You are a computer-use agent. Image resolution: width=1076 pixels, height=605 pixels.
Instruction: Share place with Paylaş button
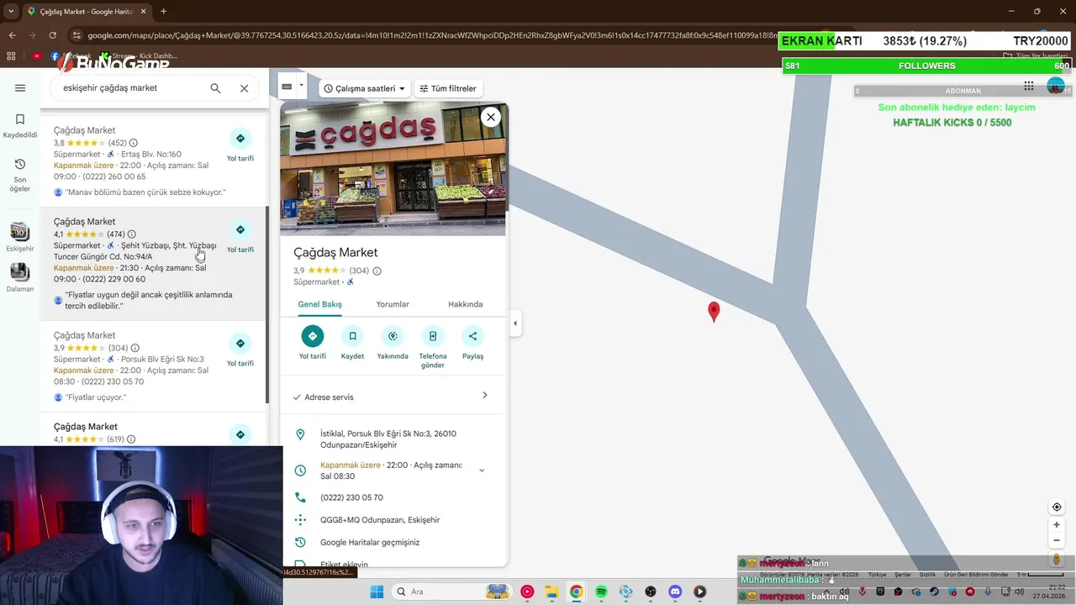coord(472,343)
